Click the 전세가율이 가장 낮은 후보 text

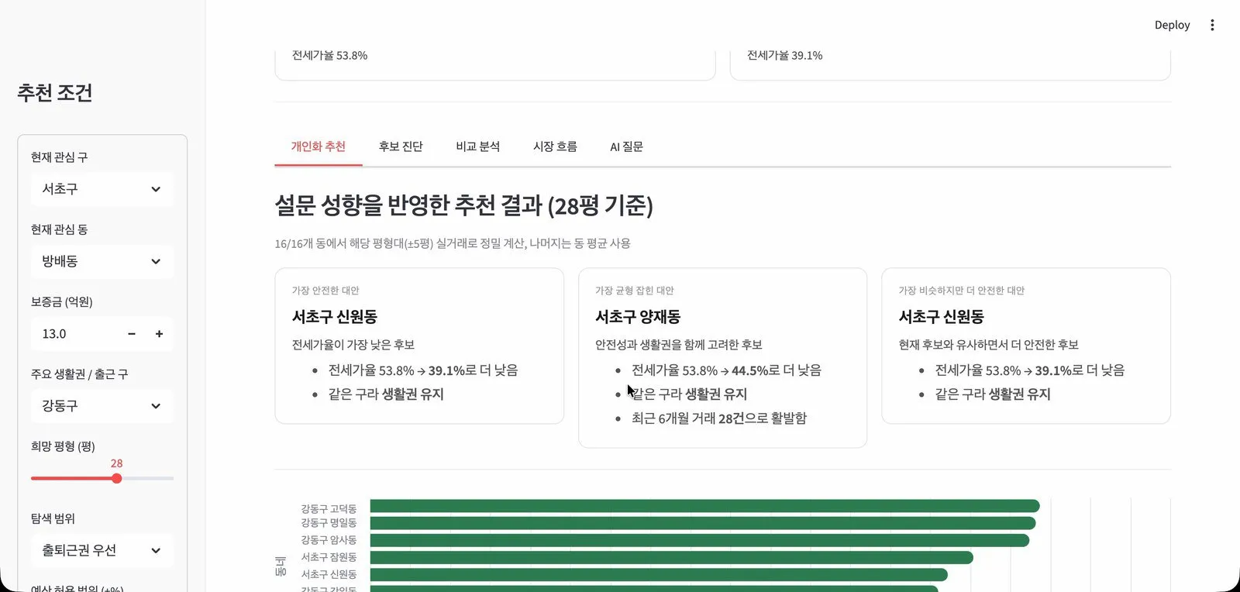pos(353,345)
